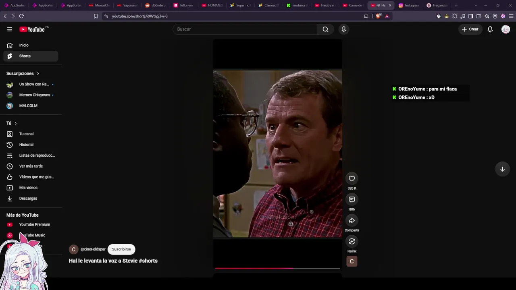Start voice search with the microphone

(343, 29)
